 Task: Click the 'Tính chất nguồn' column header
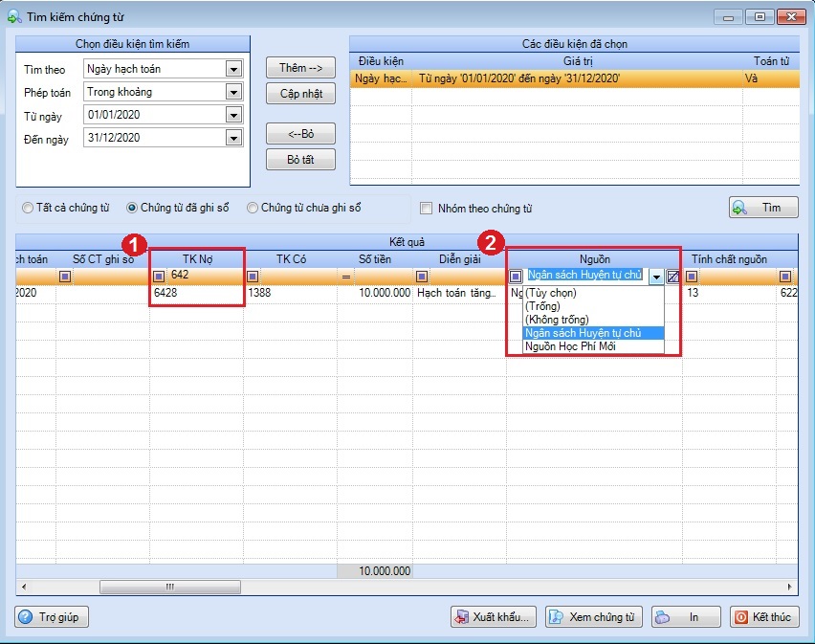[729, 259]
